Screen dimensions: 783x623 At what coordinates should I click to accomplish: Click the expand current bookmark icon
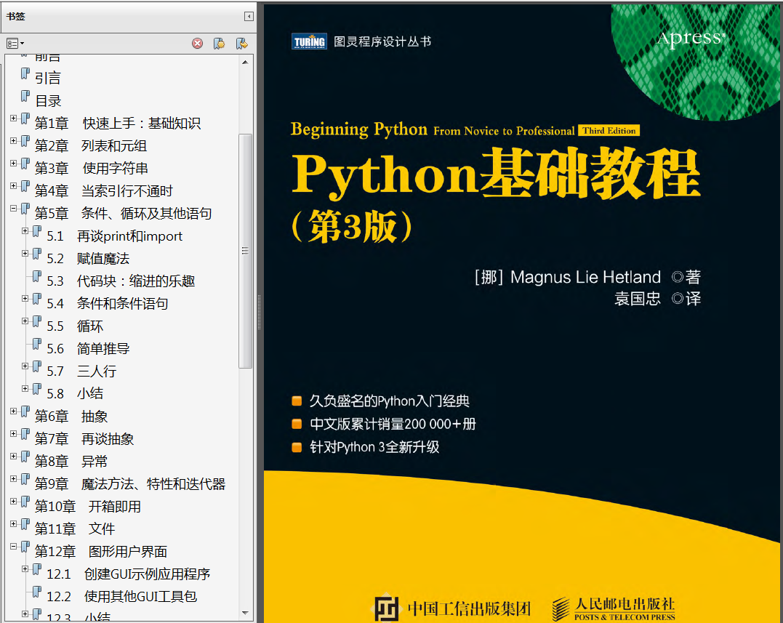241,44
